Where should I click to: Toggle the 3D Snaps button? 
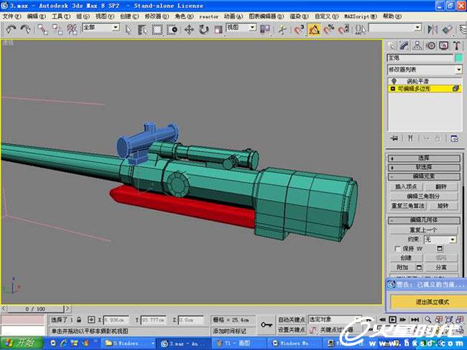point(298,29)
